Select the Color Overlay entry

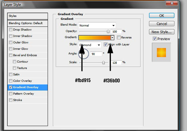point(22,81)
